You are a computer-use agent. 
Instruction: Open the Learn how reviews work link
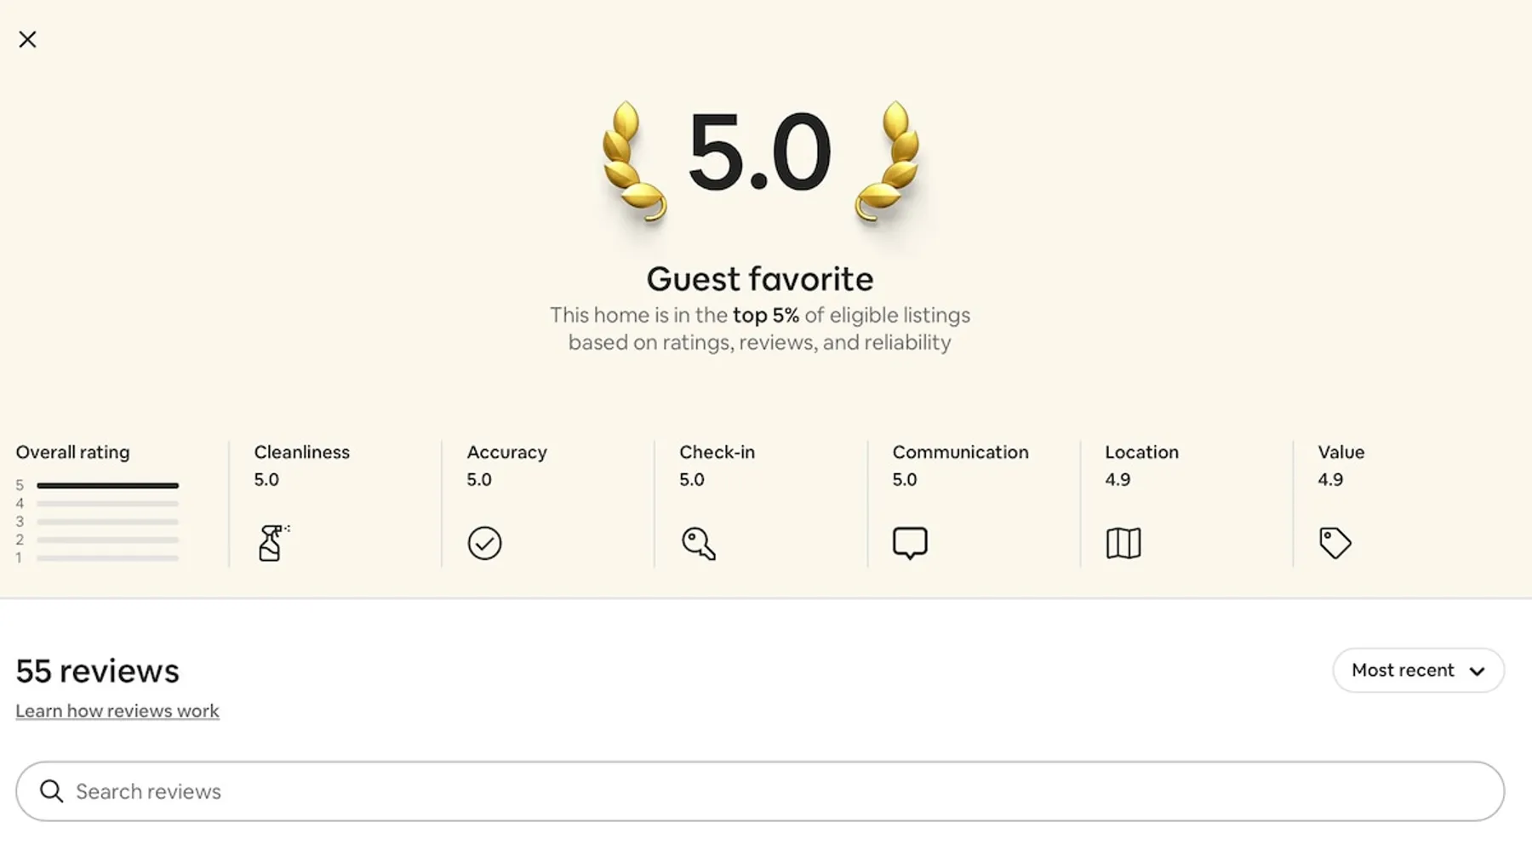tap(117, 711)
